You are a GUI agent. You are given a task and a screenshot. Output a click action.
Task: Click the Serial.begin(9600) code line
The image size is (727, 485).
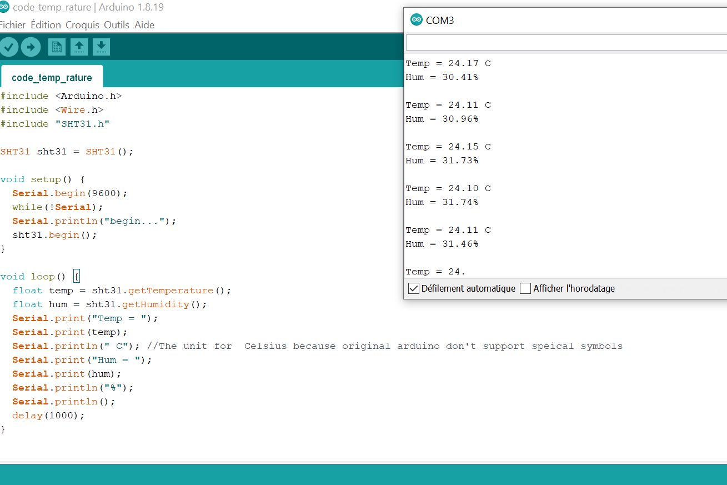(69, 193)
